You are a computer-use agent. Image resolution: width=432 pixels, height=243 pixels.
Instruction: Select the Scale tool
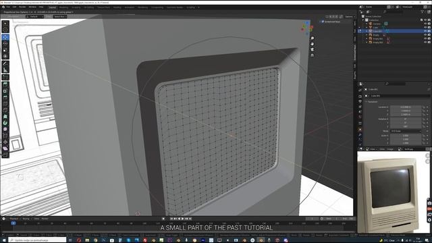pyautogui.click(x=5, y=50)
